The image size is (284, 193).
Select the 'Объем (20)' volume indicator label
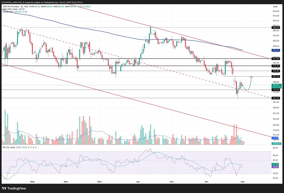8,12
